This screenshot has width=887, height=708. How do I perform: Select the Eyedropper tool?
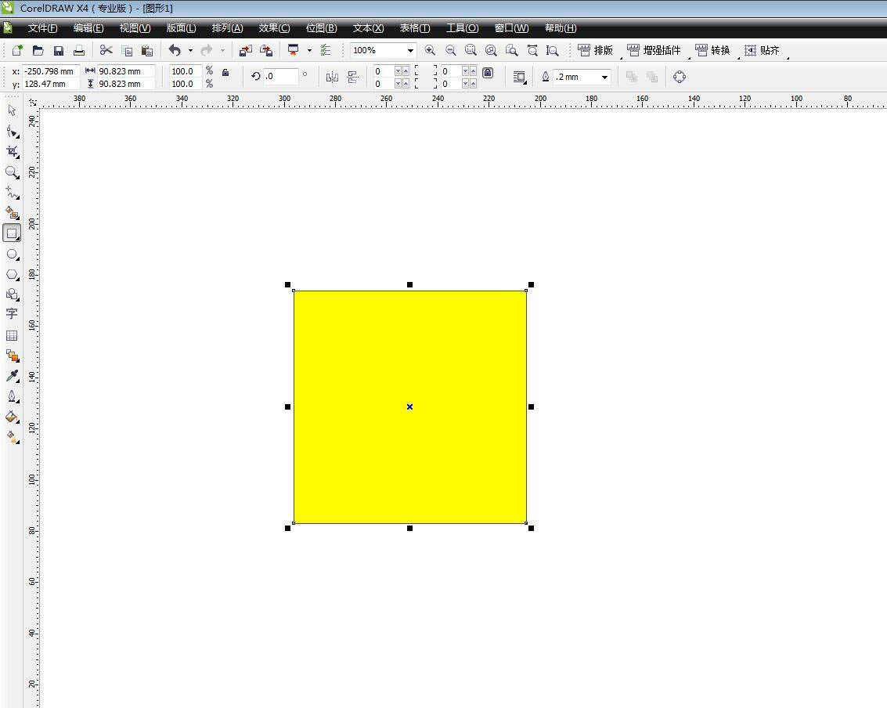coord(12,376)
